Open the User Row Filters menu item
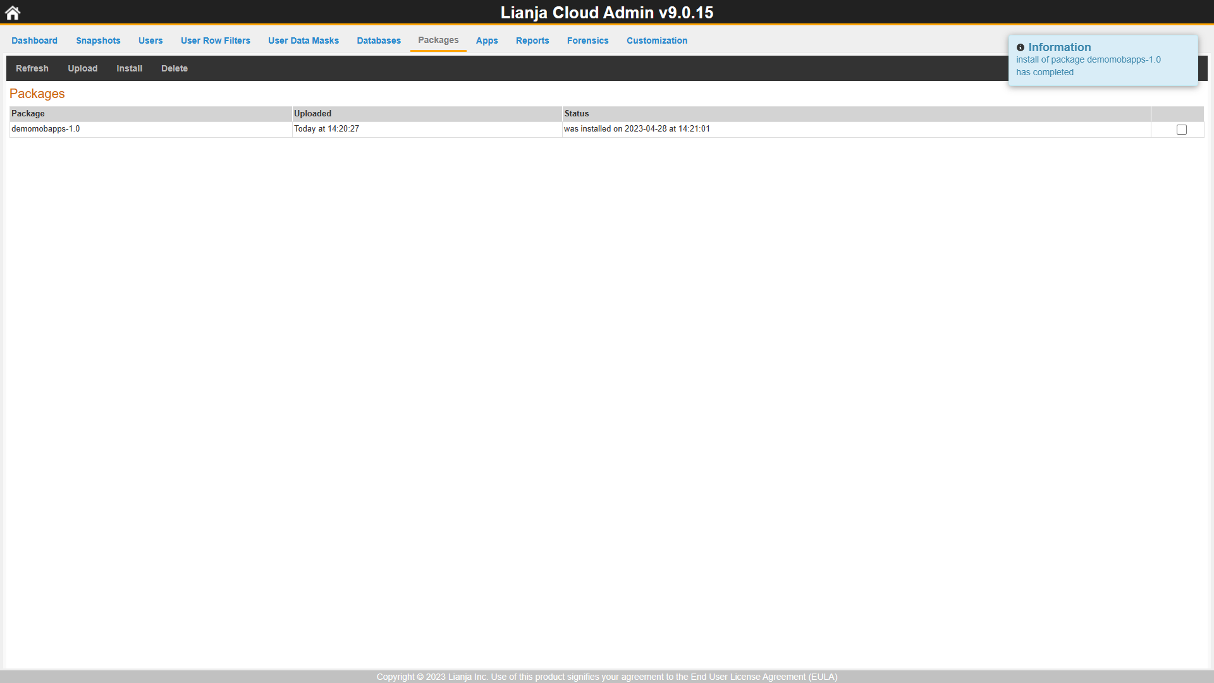 215,40
